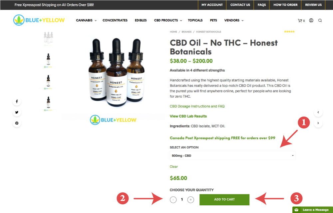Share the product on Twitter

pos(17,112)
